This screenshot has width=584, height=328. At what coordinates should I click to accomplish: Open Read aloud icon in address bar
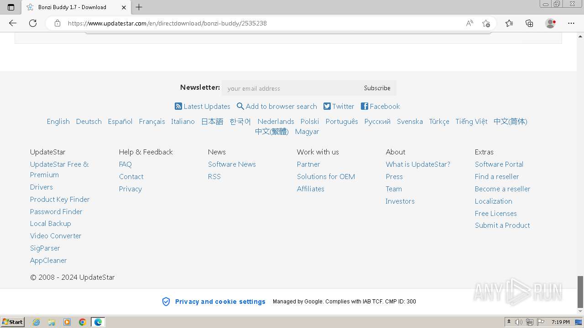pyautogui.click(x=469, y=23)
